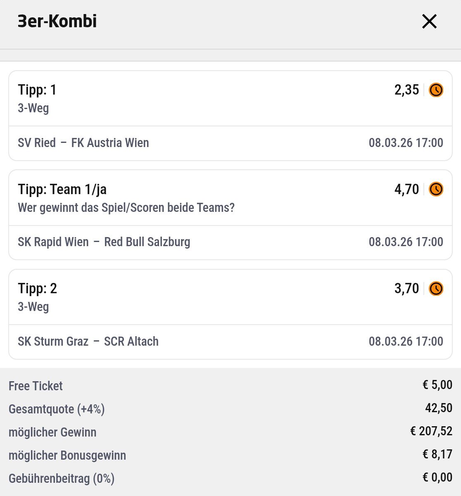The height and width of the screenshot is (496, 461).
Task: Click the Free Ticket row label
Action: pos(36,386)
